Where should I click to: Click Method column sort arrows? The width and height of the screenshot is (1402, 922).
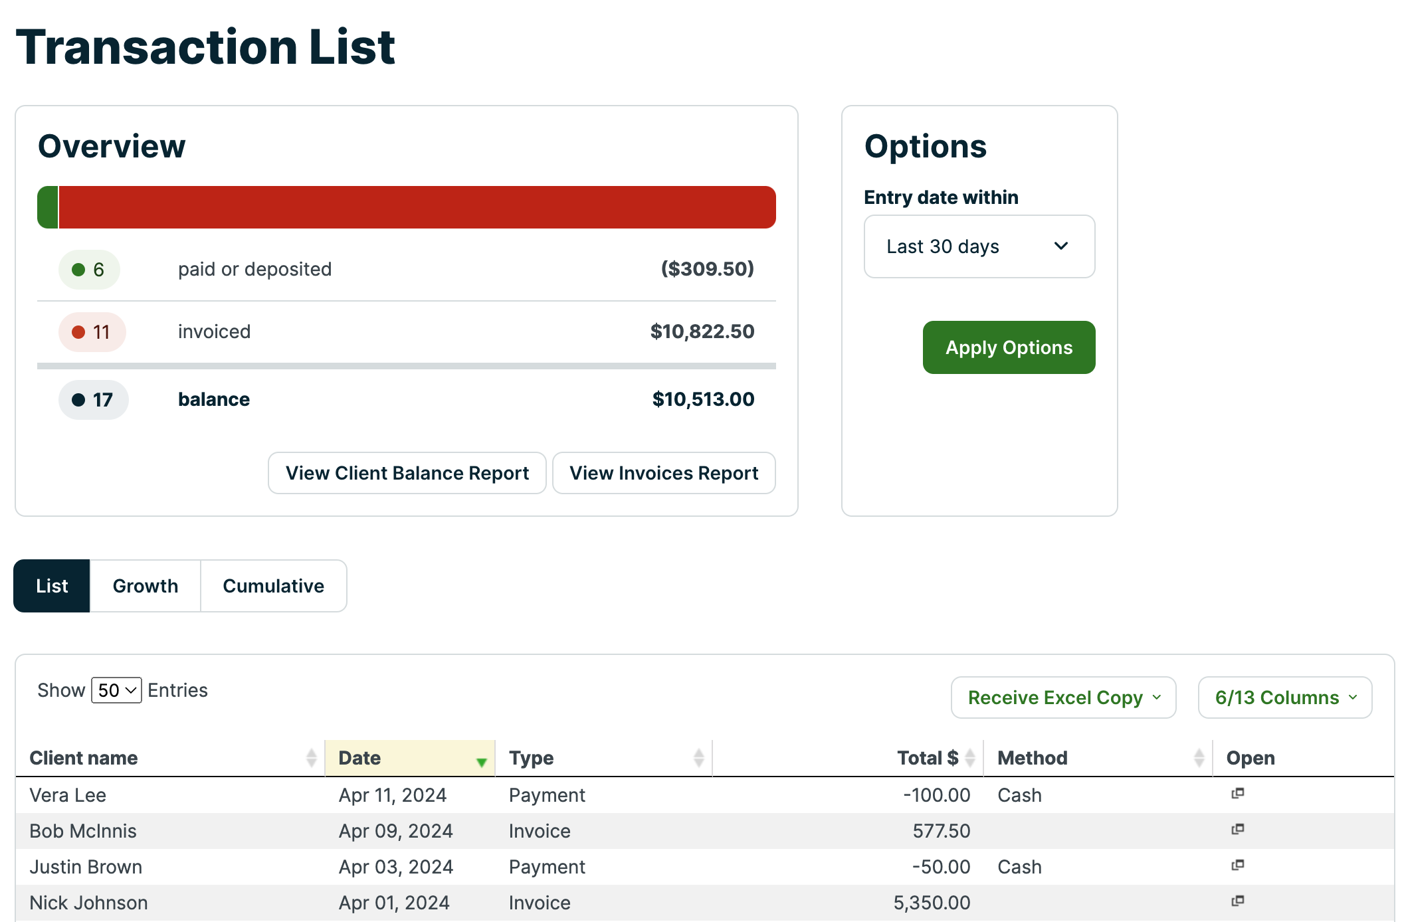point(1199,758)
